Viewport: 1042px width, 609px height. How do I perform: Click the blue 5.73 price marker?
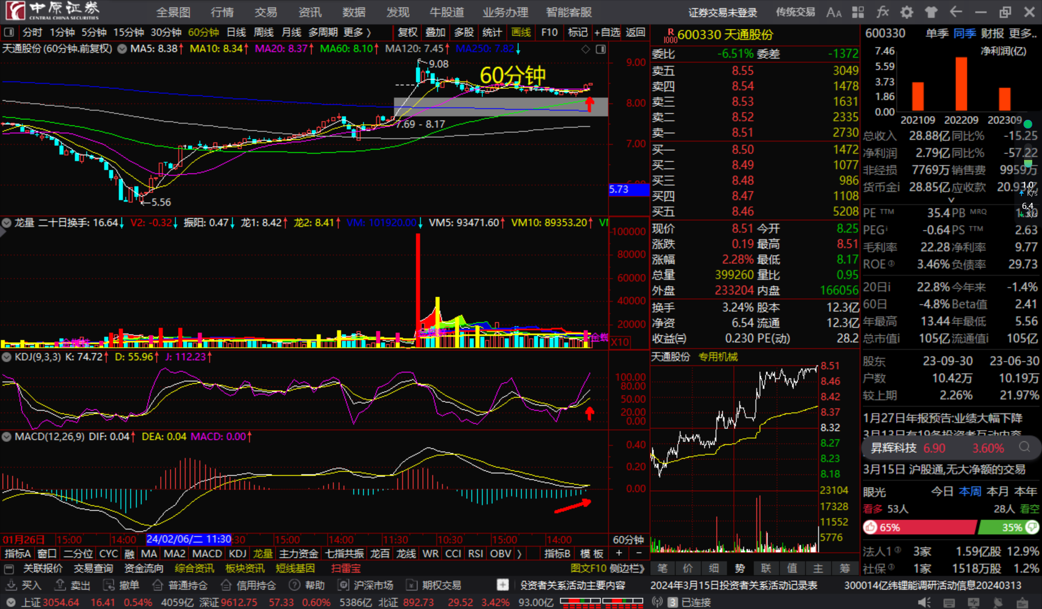pos(629,190)
